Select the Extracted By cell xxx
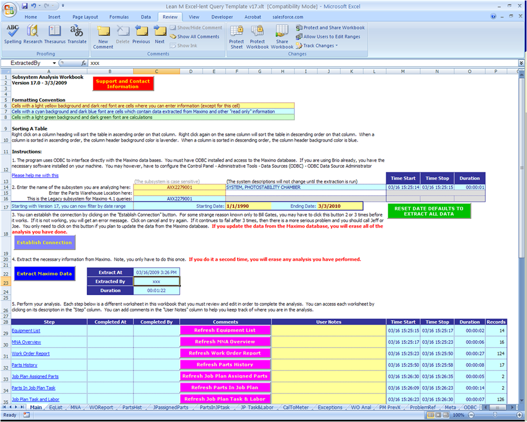This screenshot has height=422, width=527. [157, 282]
